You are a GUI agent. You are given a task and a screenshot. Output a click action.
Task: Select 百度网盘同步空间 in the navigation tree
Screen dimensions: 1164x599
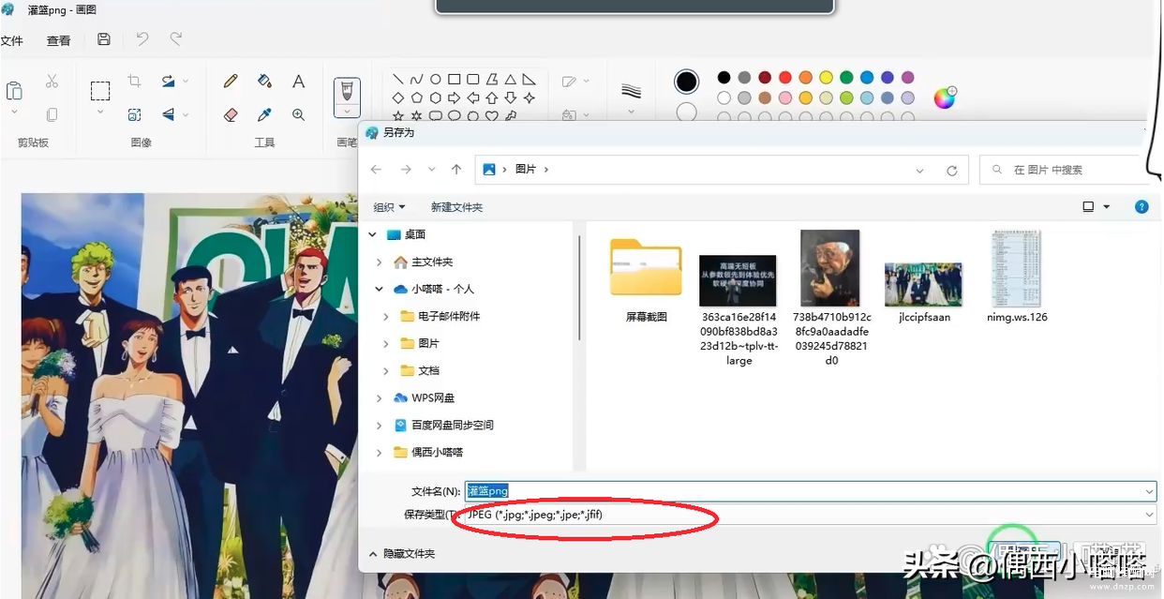tap(452, 426)
